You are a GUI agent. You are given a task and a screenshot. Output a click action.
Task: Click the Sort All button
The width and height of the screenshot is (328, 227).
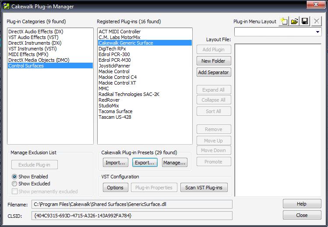[x=214, y=111]
